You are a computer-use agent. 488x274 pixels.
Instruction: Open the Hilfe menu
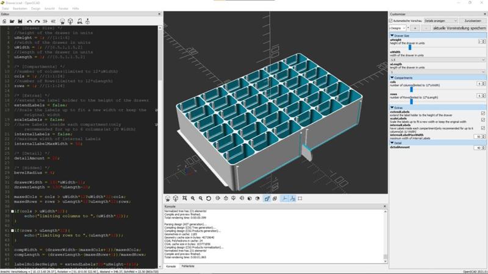(76, 9)
